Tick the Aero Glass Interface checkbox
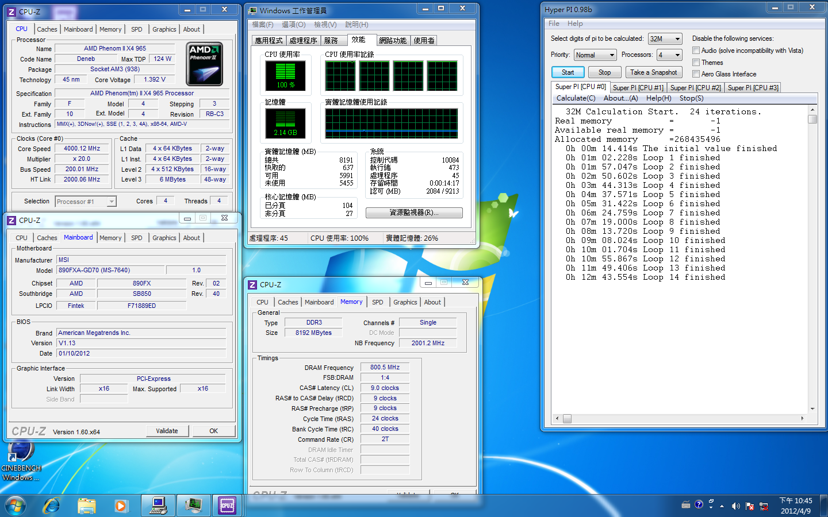This screenshot has height=517, width=828. (x=696, y=74)
